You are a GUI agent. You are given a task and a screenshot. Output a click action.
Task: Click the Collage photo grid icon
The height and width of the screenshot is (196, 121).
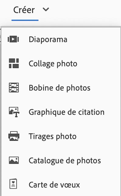point(14,63)
